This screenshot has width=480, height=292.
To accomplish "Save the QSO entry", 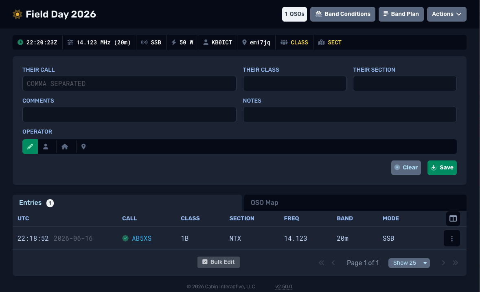I will pyautogui.click(x=442, y=168).
